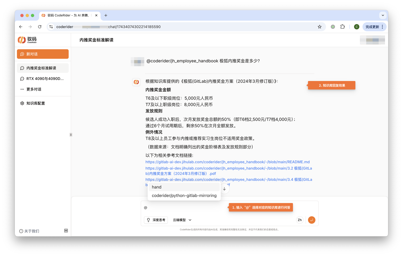Screen dimensions: 403x256
Task: Click the disclaimer text below the input
Action: click(x=229, y=230)
